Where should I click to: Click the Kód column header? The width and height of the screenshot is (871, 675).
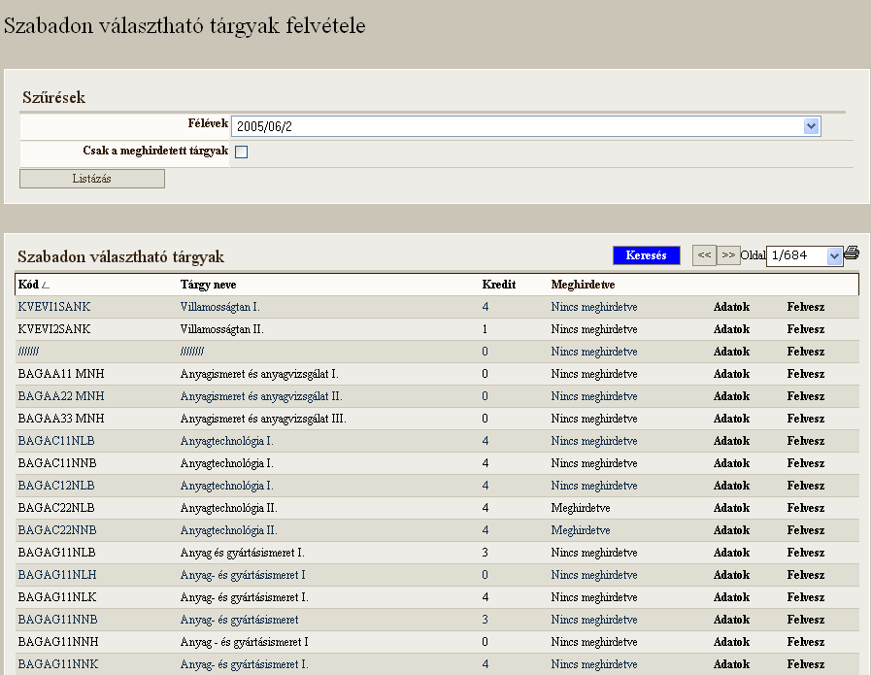coord(28,285)
